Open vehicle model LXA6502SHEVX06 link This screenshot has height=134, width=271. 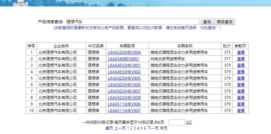click(x=124, y=85)
